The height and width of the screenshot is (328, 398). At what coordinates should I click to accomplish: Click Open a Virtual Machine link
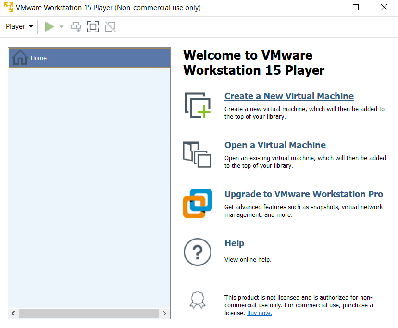click(275, 145)
